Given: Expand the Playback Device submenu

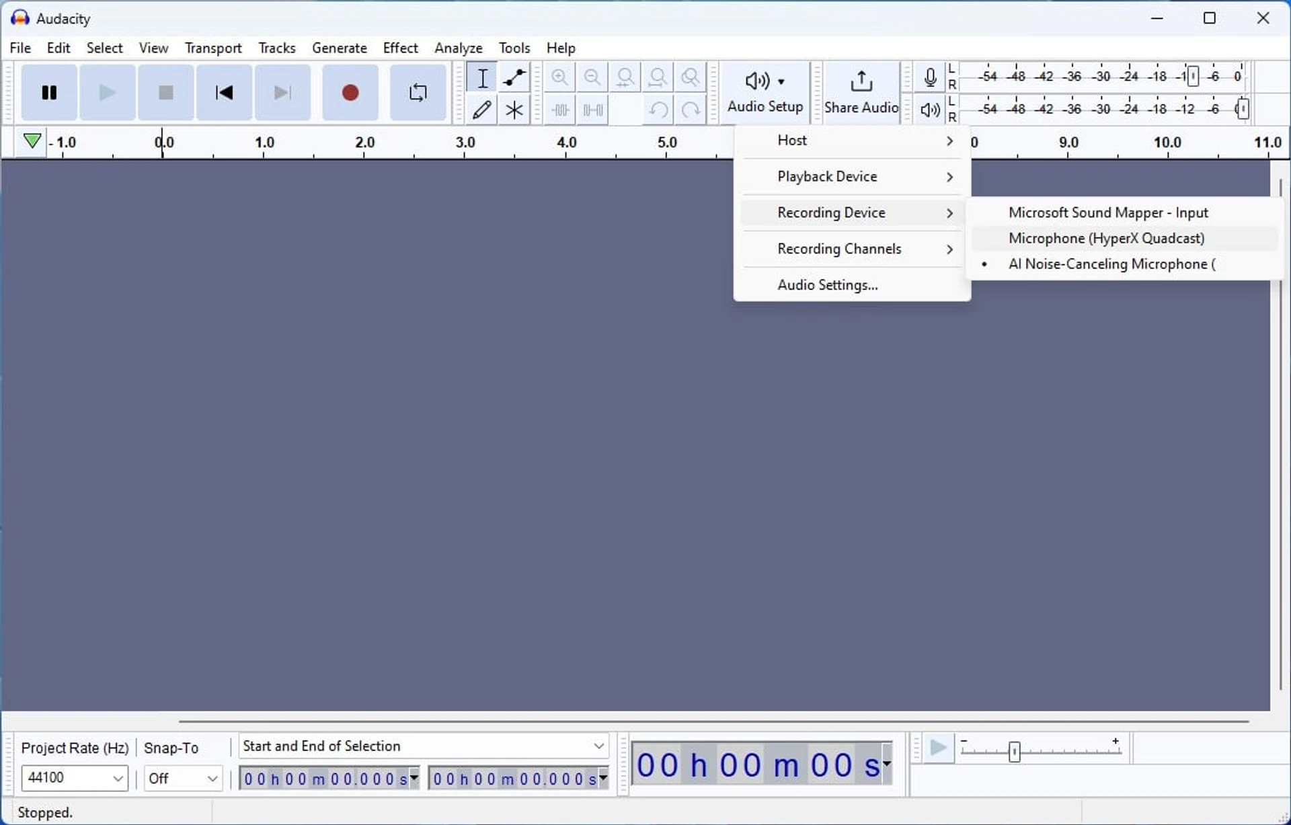Looking at the screenshot, I should tap(852, 177).
